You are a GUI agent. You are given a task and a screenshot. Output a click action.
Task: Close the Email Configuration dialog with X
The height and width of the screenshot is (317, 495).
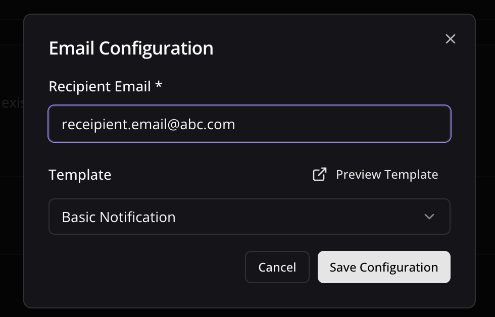click(x=450, y=39)
